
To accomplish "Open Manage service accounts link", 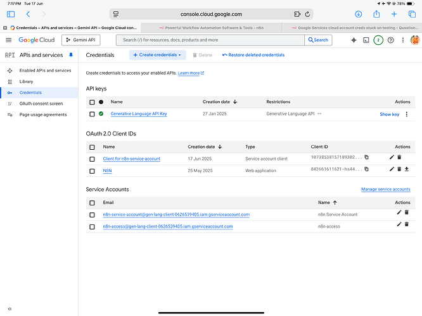I will point(386,189).
